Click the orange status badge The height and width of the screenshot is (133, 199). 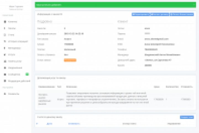(x=70, y=60)
